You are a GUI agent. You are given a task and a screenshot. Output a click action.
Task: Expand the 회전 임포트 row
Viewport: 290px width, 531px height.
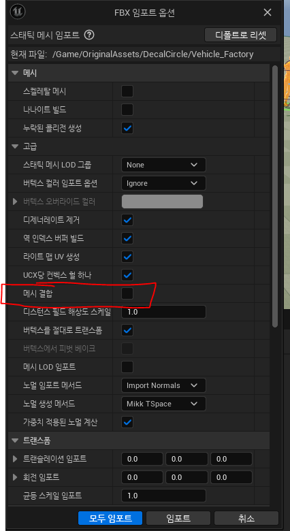[x=15, y=477]
